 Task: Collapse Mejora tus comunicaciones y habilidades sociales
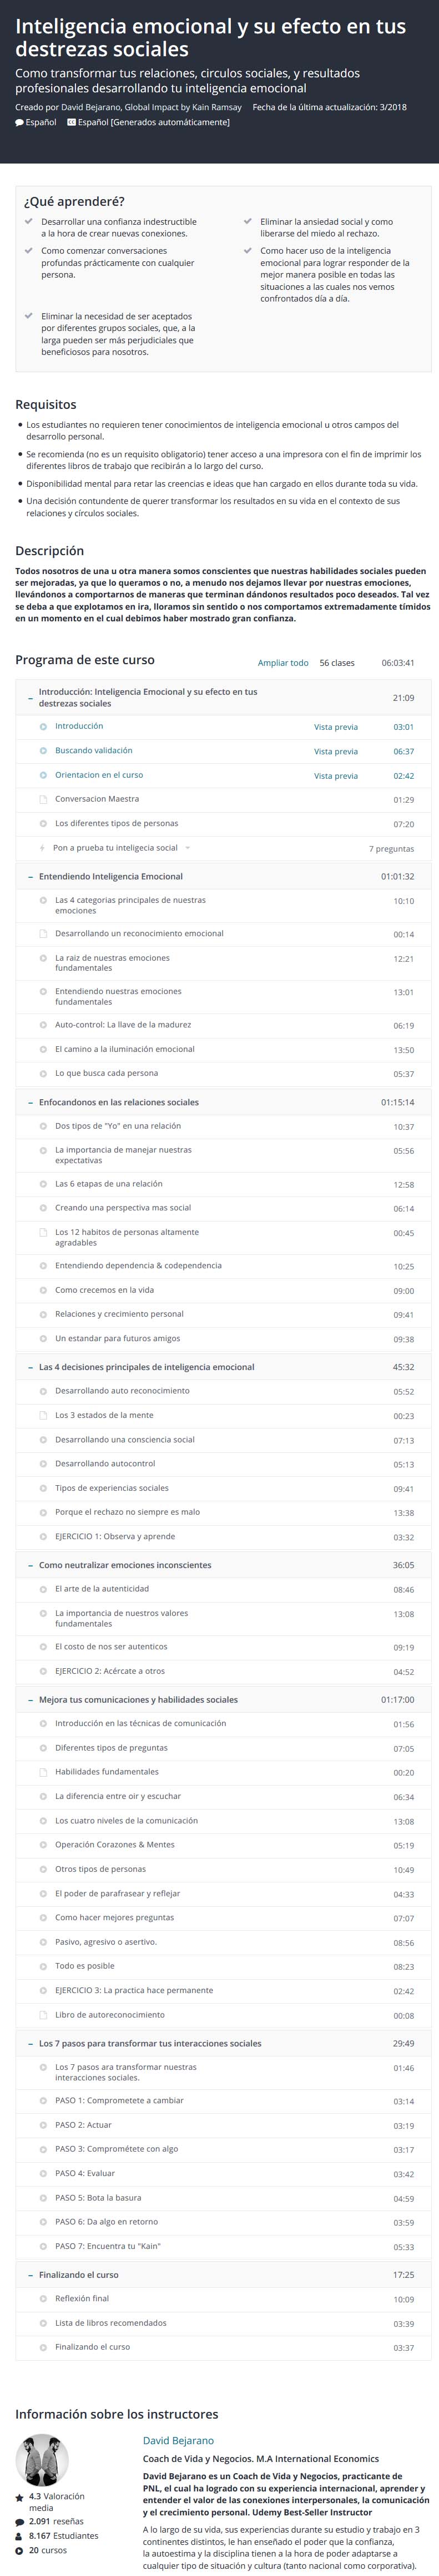[x=30, y=1699]
